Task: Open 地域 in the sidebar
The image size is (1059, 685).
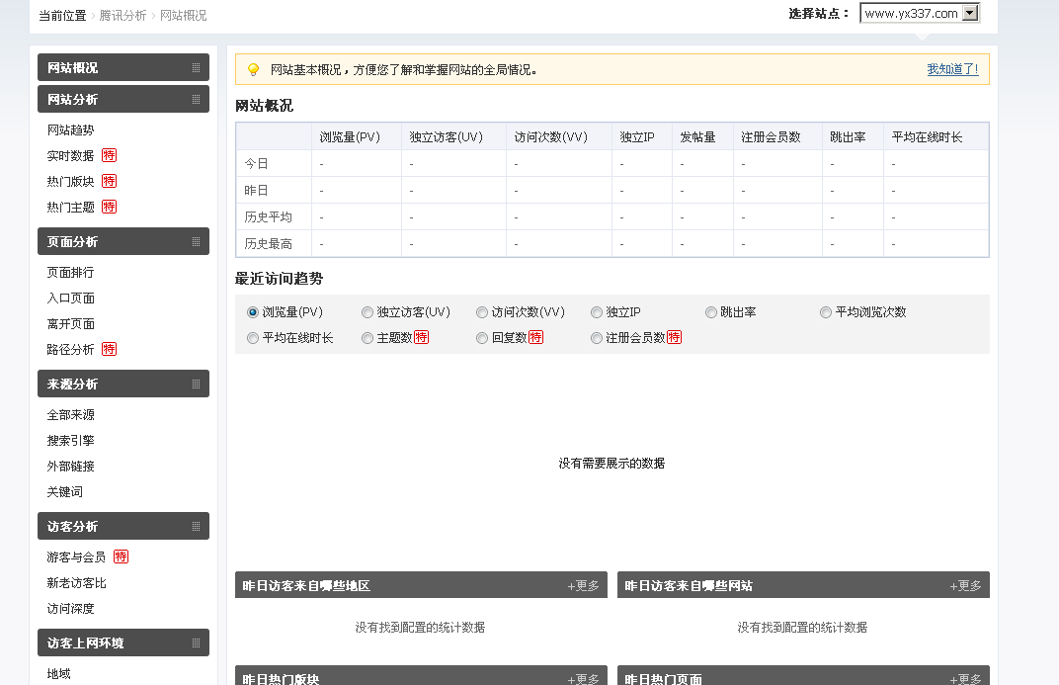Action: coord(58,673)
